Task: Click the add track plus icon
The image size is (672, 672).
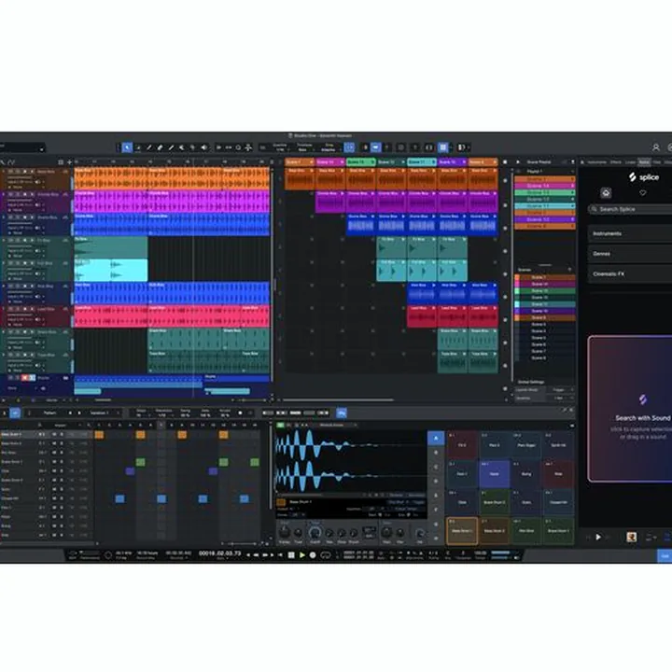Action: coord(69,162)
